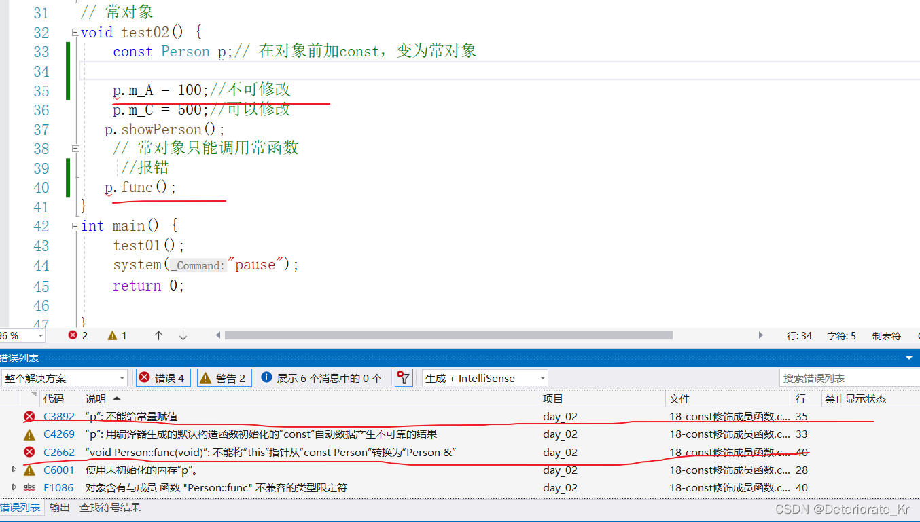Click the warning count indicator showing 1
The width and height of the screenshot is (920, 522).
pyautogui.click(x=117, y=335)
